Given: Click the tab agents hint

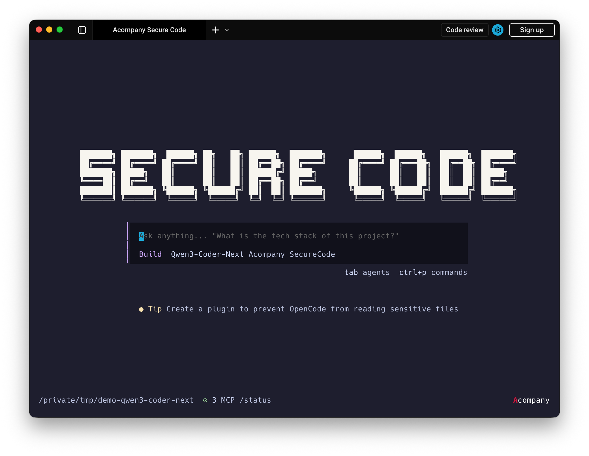Looking at the screenshot, I should tap(367, 273).
